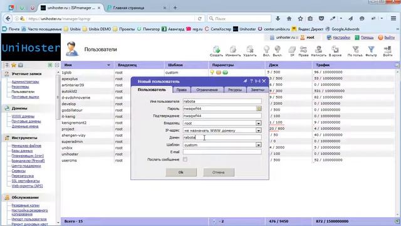Switch to the Заметки tab
The width and height of the screenshot is (401, 226).
tap(258, 90)
